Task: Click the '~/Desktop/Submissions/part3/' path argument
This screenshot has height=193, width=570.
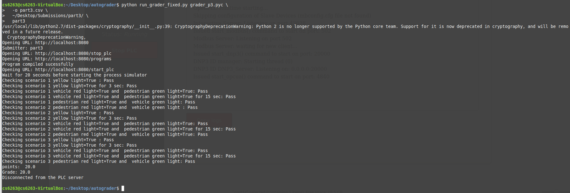Action: (x=48, y=16)
